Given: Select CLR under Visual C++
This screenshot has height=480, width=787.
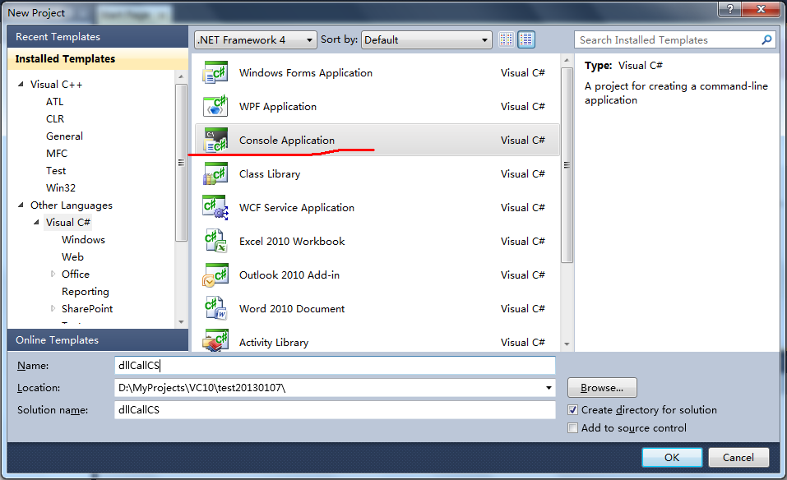Looking at the screenshot, I should click(55, 119).
